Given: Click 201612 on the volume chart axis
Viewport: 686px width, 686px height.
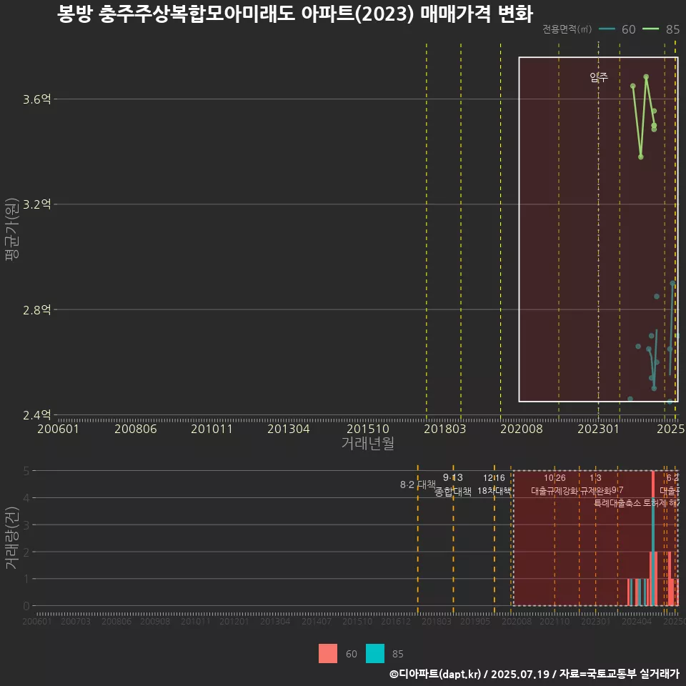Looking at the screenshot, I should click(396, 621).
